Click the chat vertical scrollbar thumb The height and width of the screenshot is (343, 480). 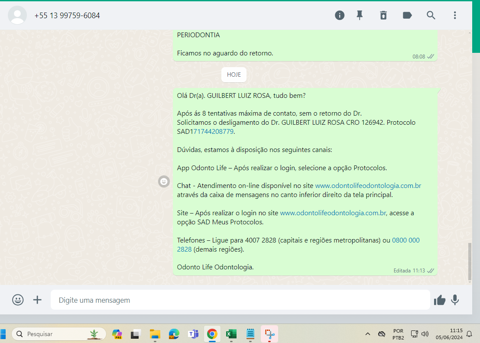470,261
